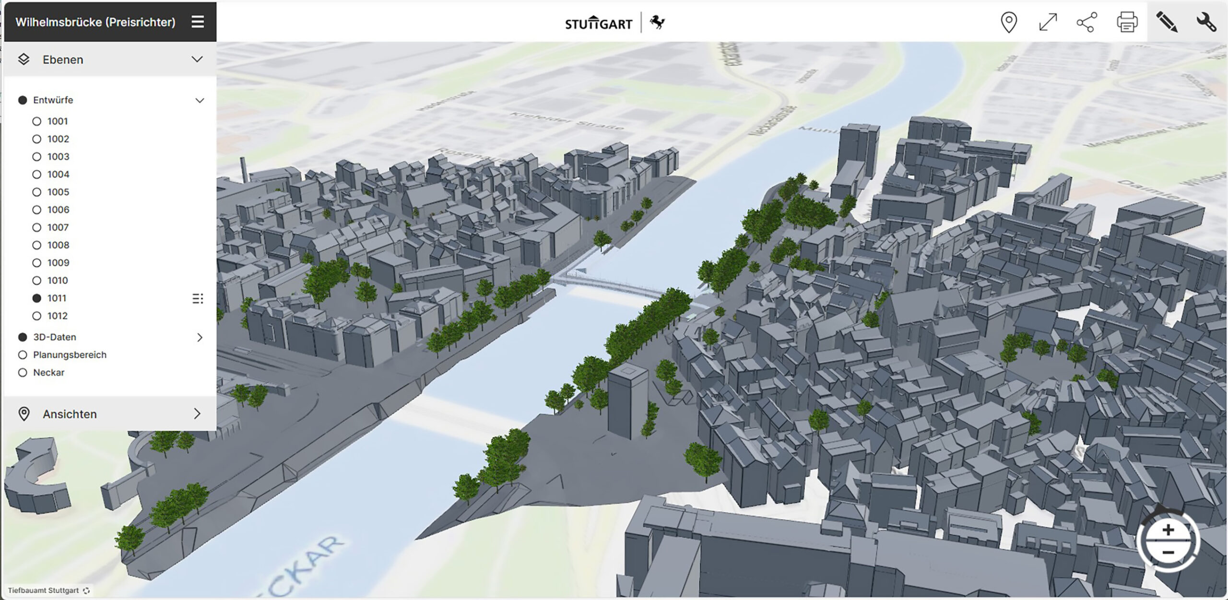The image size is (1228, 600).
Task: Click the Ebenen section header
Action: 63,59
